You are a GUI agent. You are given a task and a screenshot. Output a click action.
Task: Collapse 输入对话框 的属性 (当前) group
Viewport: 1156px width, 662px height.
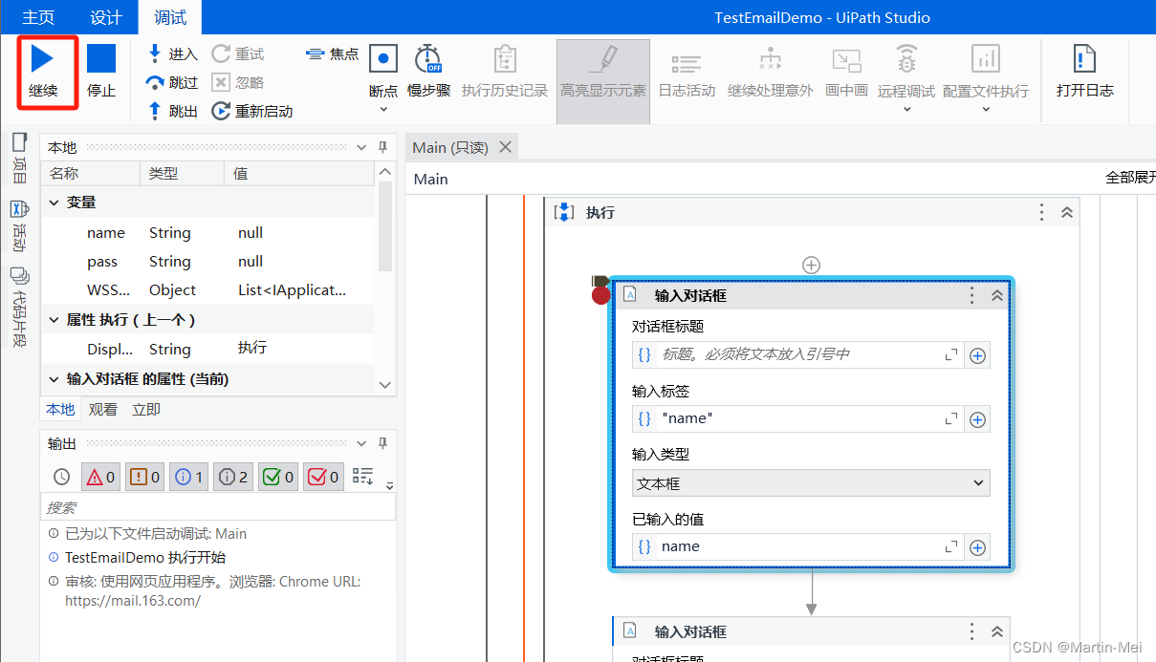point(53,379)
